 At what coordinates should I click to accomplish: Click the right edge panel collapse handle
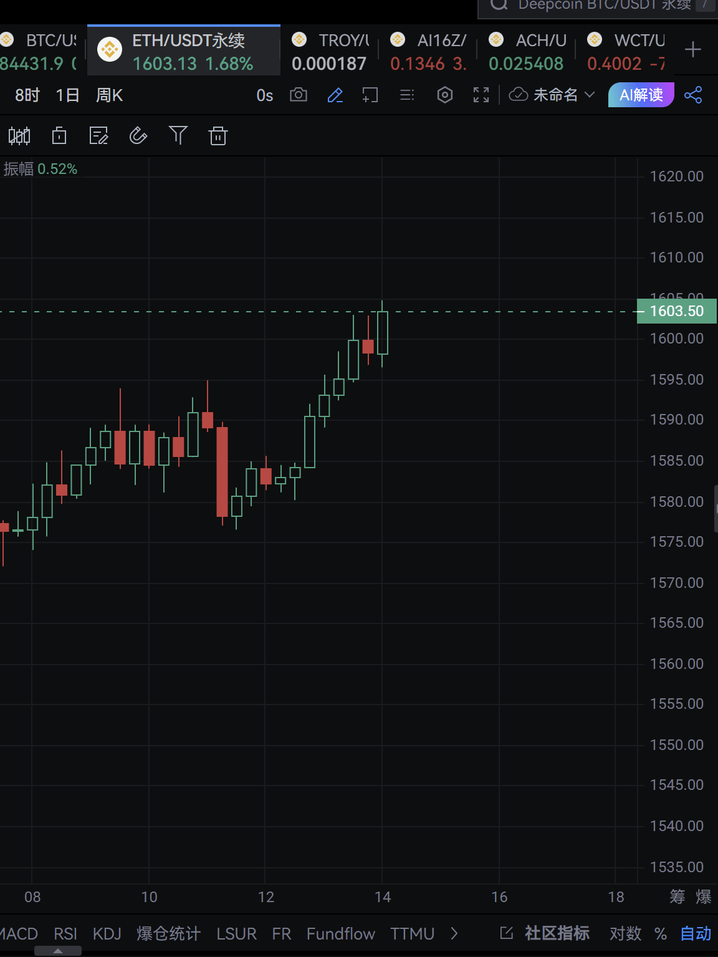(716, 508)
